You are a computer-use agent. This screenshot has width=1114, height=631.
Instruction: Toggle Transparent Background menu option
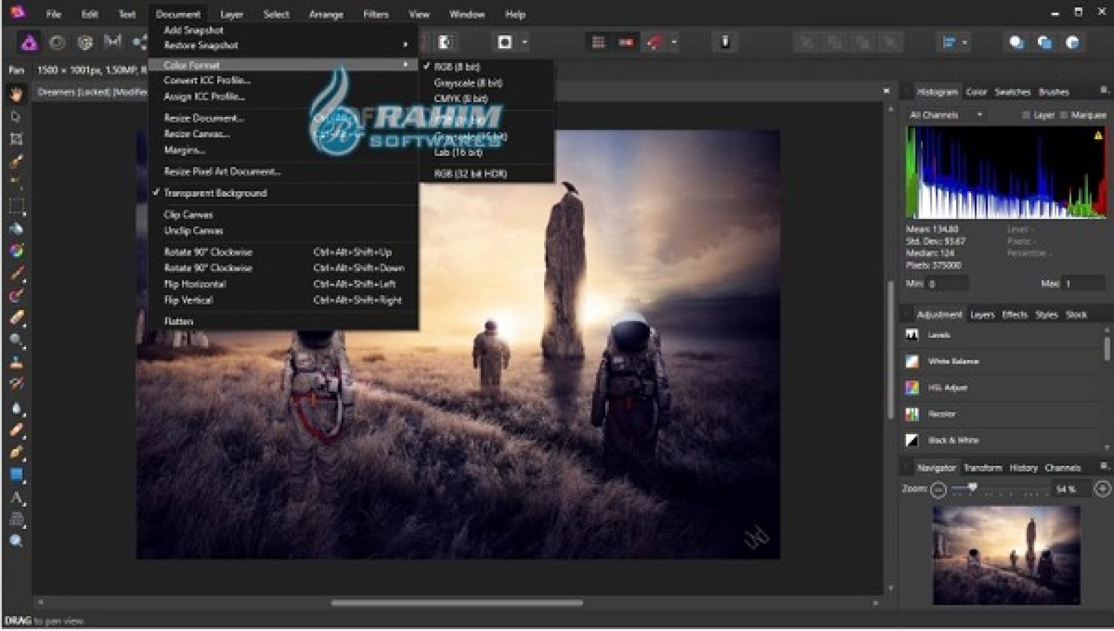coord(215,193)
